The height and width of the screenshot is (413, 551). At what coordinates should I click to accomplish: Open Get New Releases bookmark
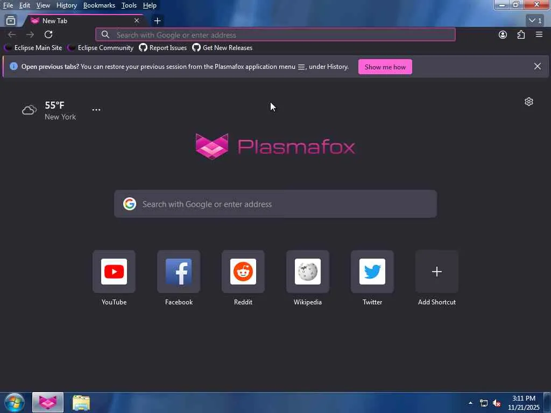click(222, 48)
